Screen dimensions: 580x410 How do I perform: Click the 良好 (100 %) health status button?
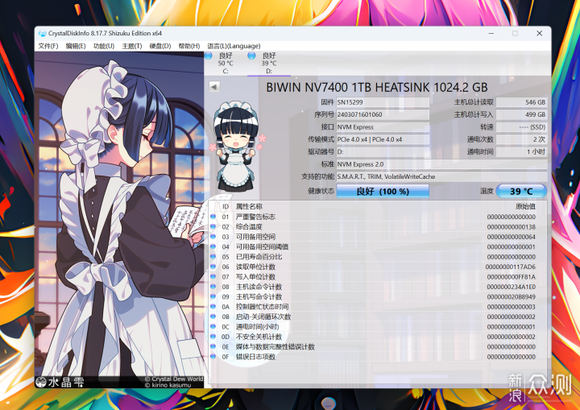383,192
